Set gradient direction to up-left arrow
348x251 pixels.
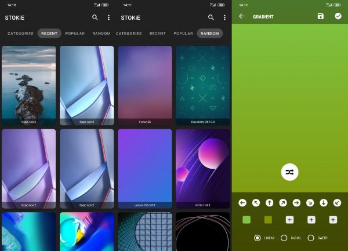point(256,203)
